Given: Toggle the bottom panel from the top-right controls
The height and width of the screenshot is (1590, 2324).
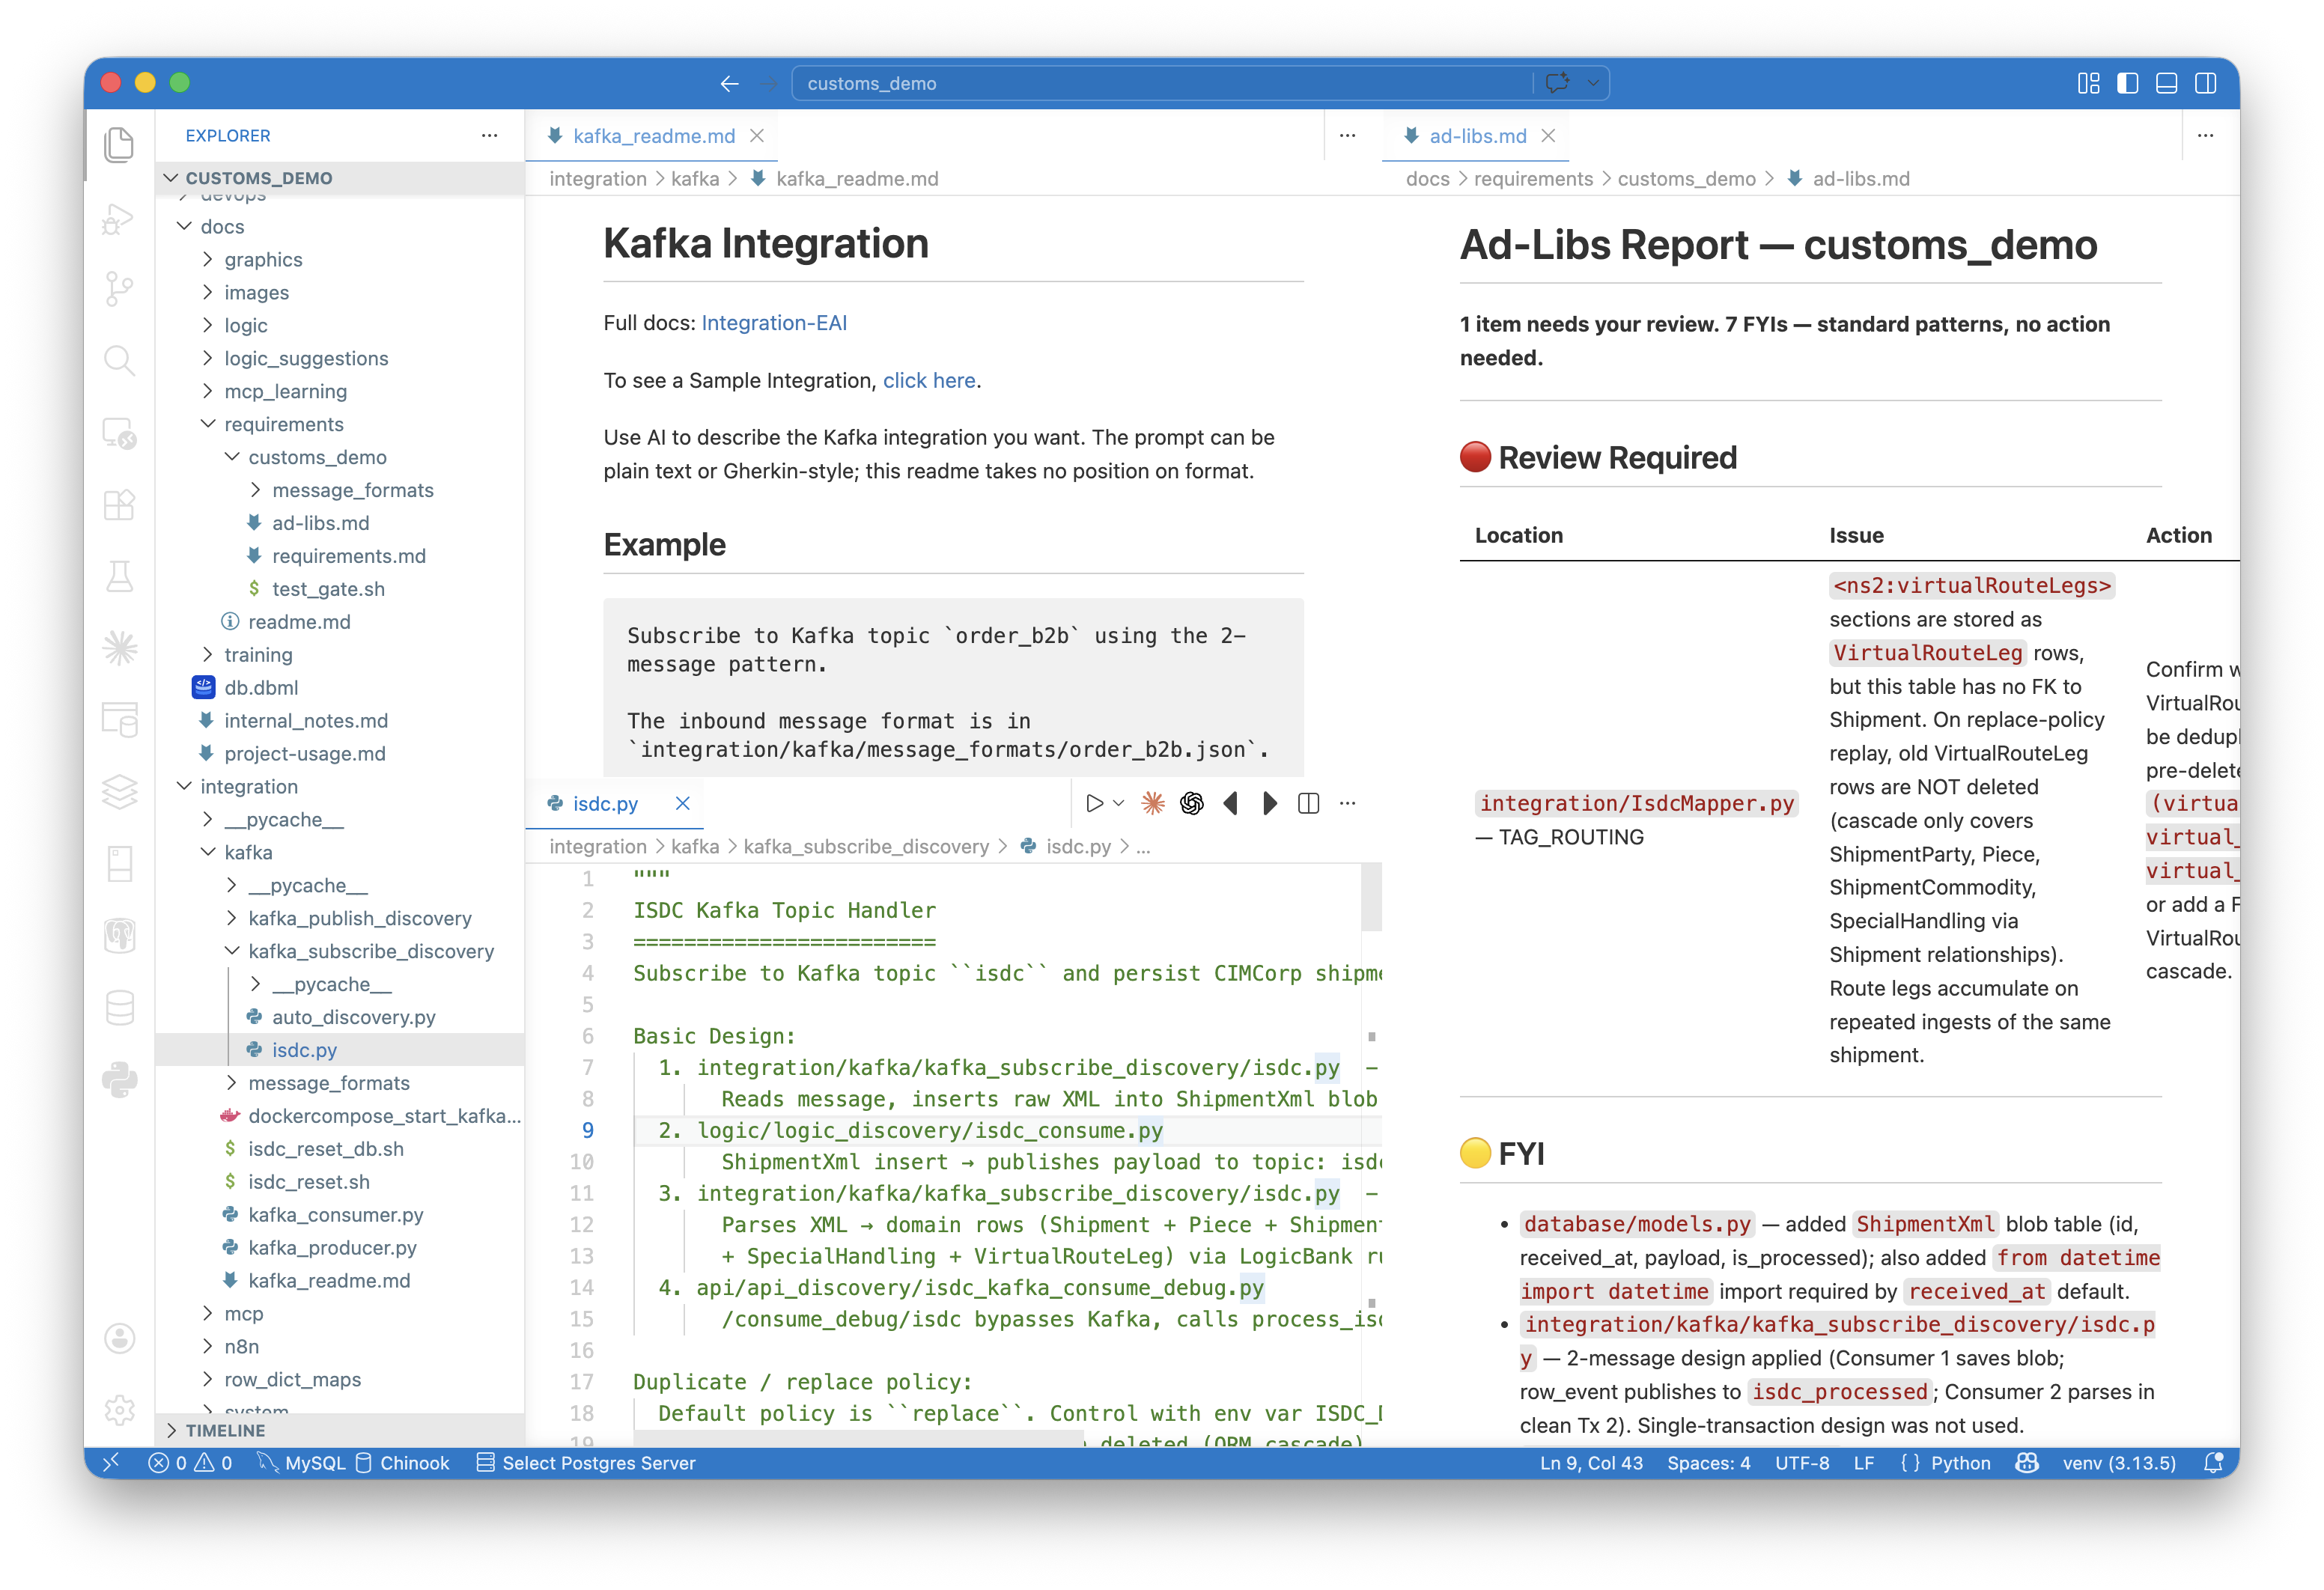Looking at the screenshot, I should click(x=2166, y=84).
